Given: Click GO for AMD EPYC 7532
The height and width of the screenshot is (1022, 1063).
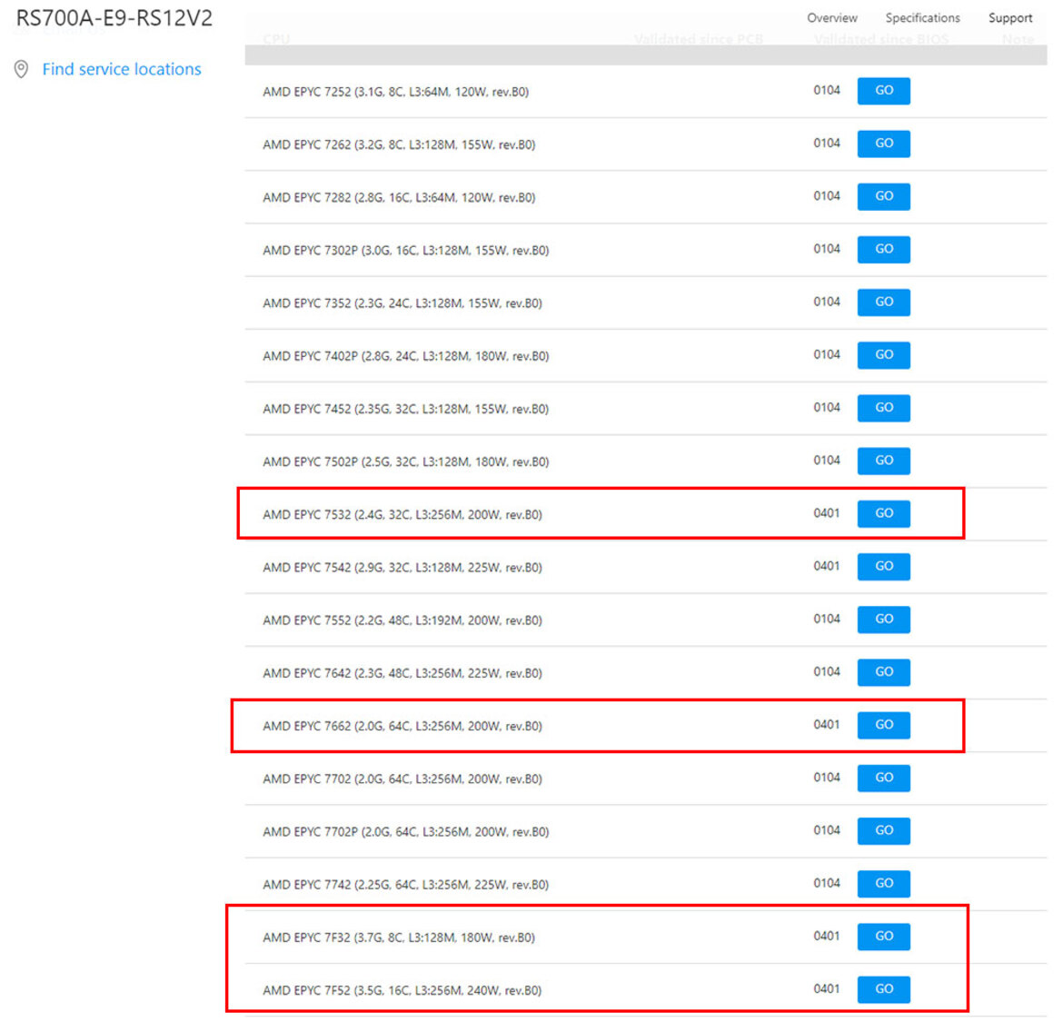Looking at the screenshot, I should 883,513.
